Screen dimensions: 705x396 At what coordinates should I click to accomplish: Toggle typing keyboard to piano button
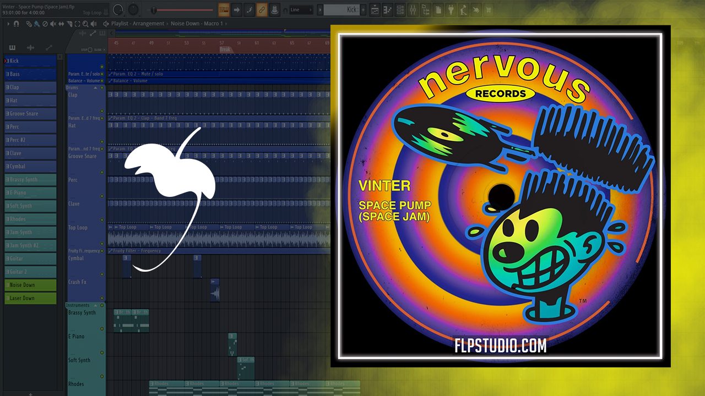pyautogui.click(x=224, y=10)
